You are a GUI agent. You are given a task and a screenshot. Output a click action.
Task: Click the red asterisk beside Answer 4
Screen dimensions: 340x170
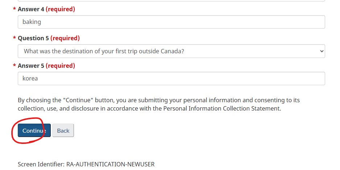click(14, 9)
